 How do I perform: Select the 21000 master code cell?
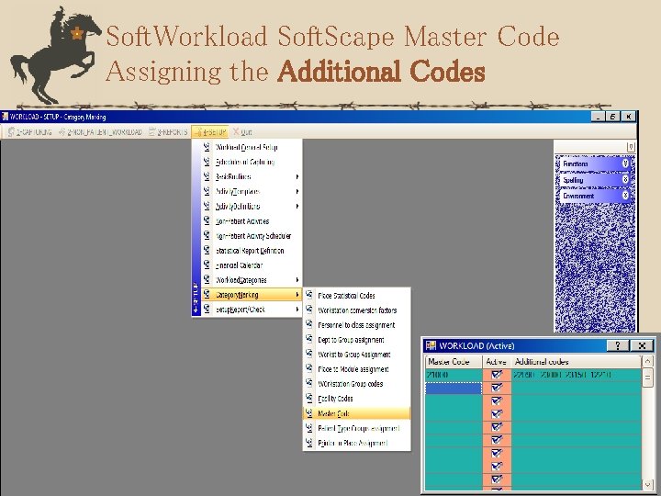[x=454, y=375]
